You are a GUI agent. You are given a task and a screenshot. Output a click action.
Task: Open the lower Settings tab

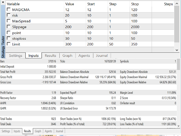(6, 131)
